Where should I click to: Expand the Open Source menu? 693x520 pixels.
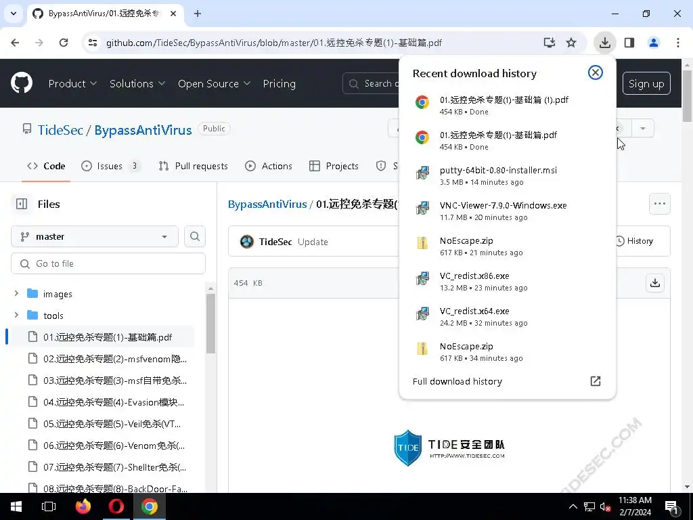click(x=214, y=83)
